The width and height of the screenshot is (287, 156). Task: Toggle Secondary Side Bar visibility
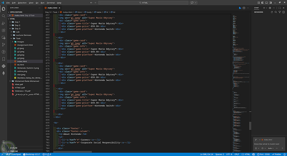coord(270,3)
